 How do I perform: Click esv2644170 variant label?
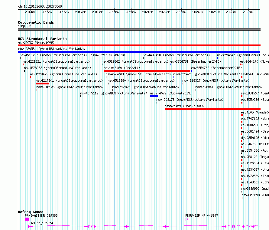254,61
